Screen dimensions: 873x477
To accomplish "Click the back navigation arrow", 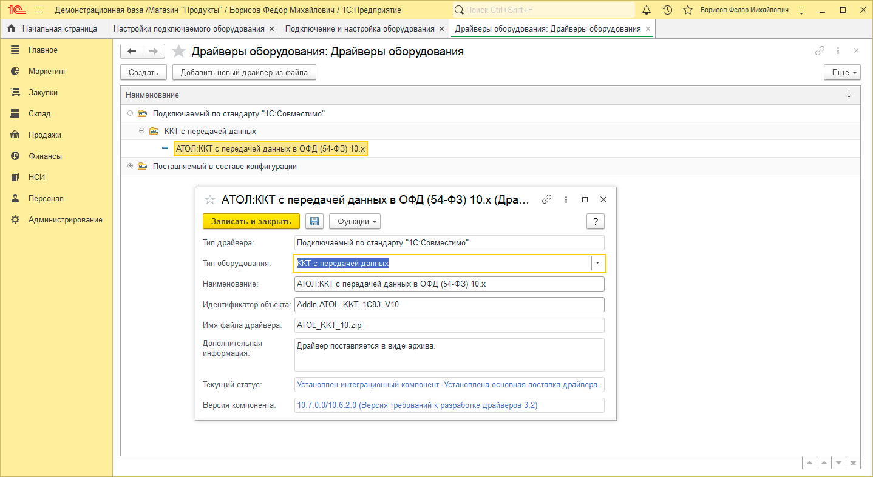I will 132,52.
